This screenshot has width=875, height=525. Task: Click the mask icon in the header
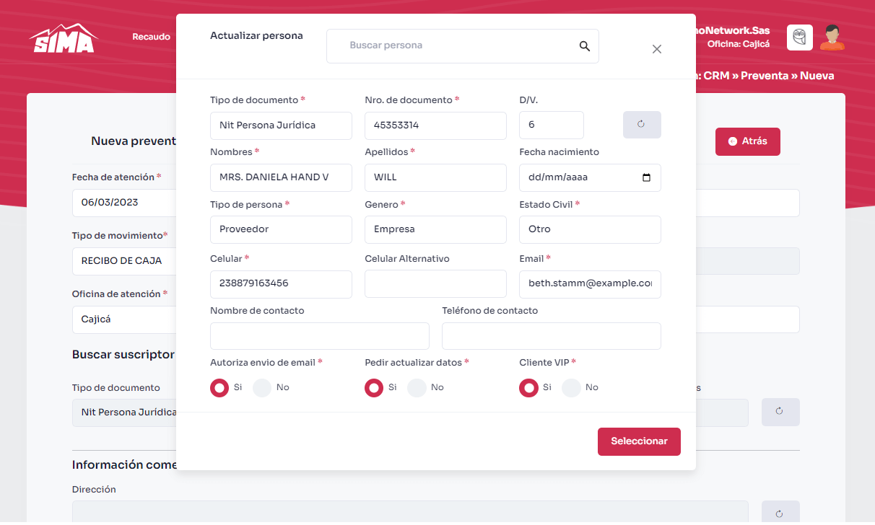(799, 37)
